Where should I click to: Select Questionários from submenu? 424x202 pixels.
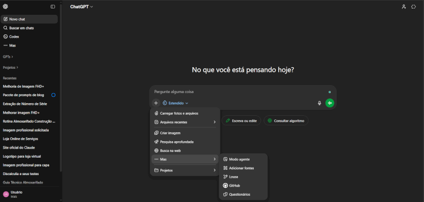243,194
